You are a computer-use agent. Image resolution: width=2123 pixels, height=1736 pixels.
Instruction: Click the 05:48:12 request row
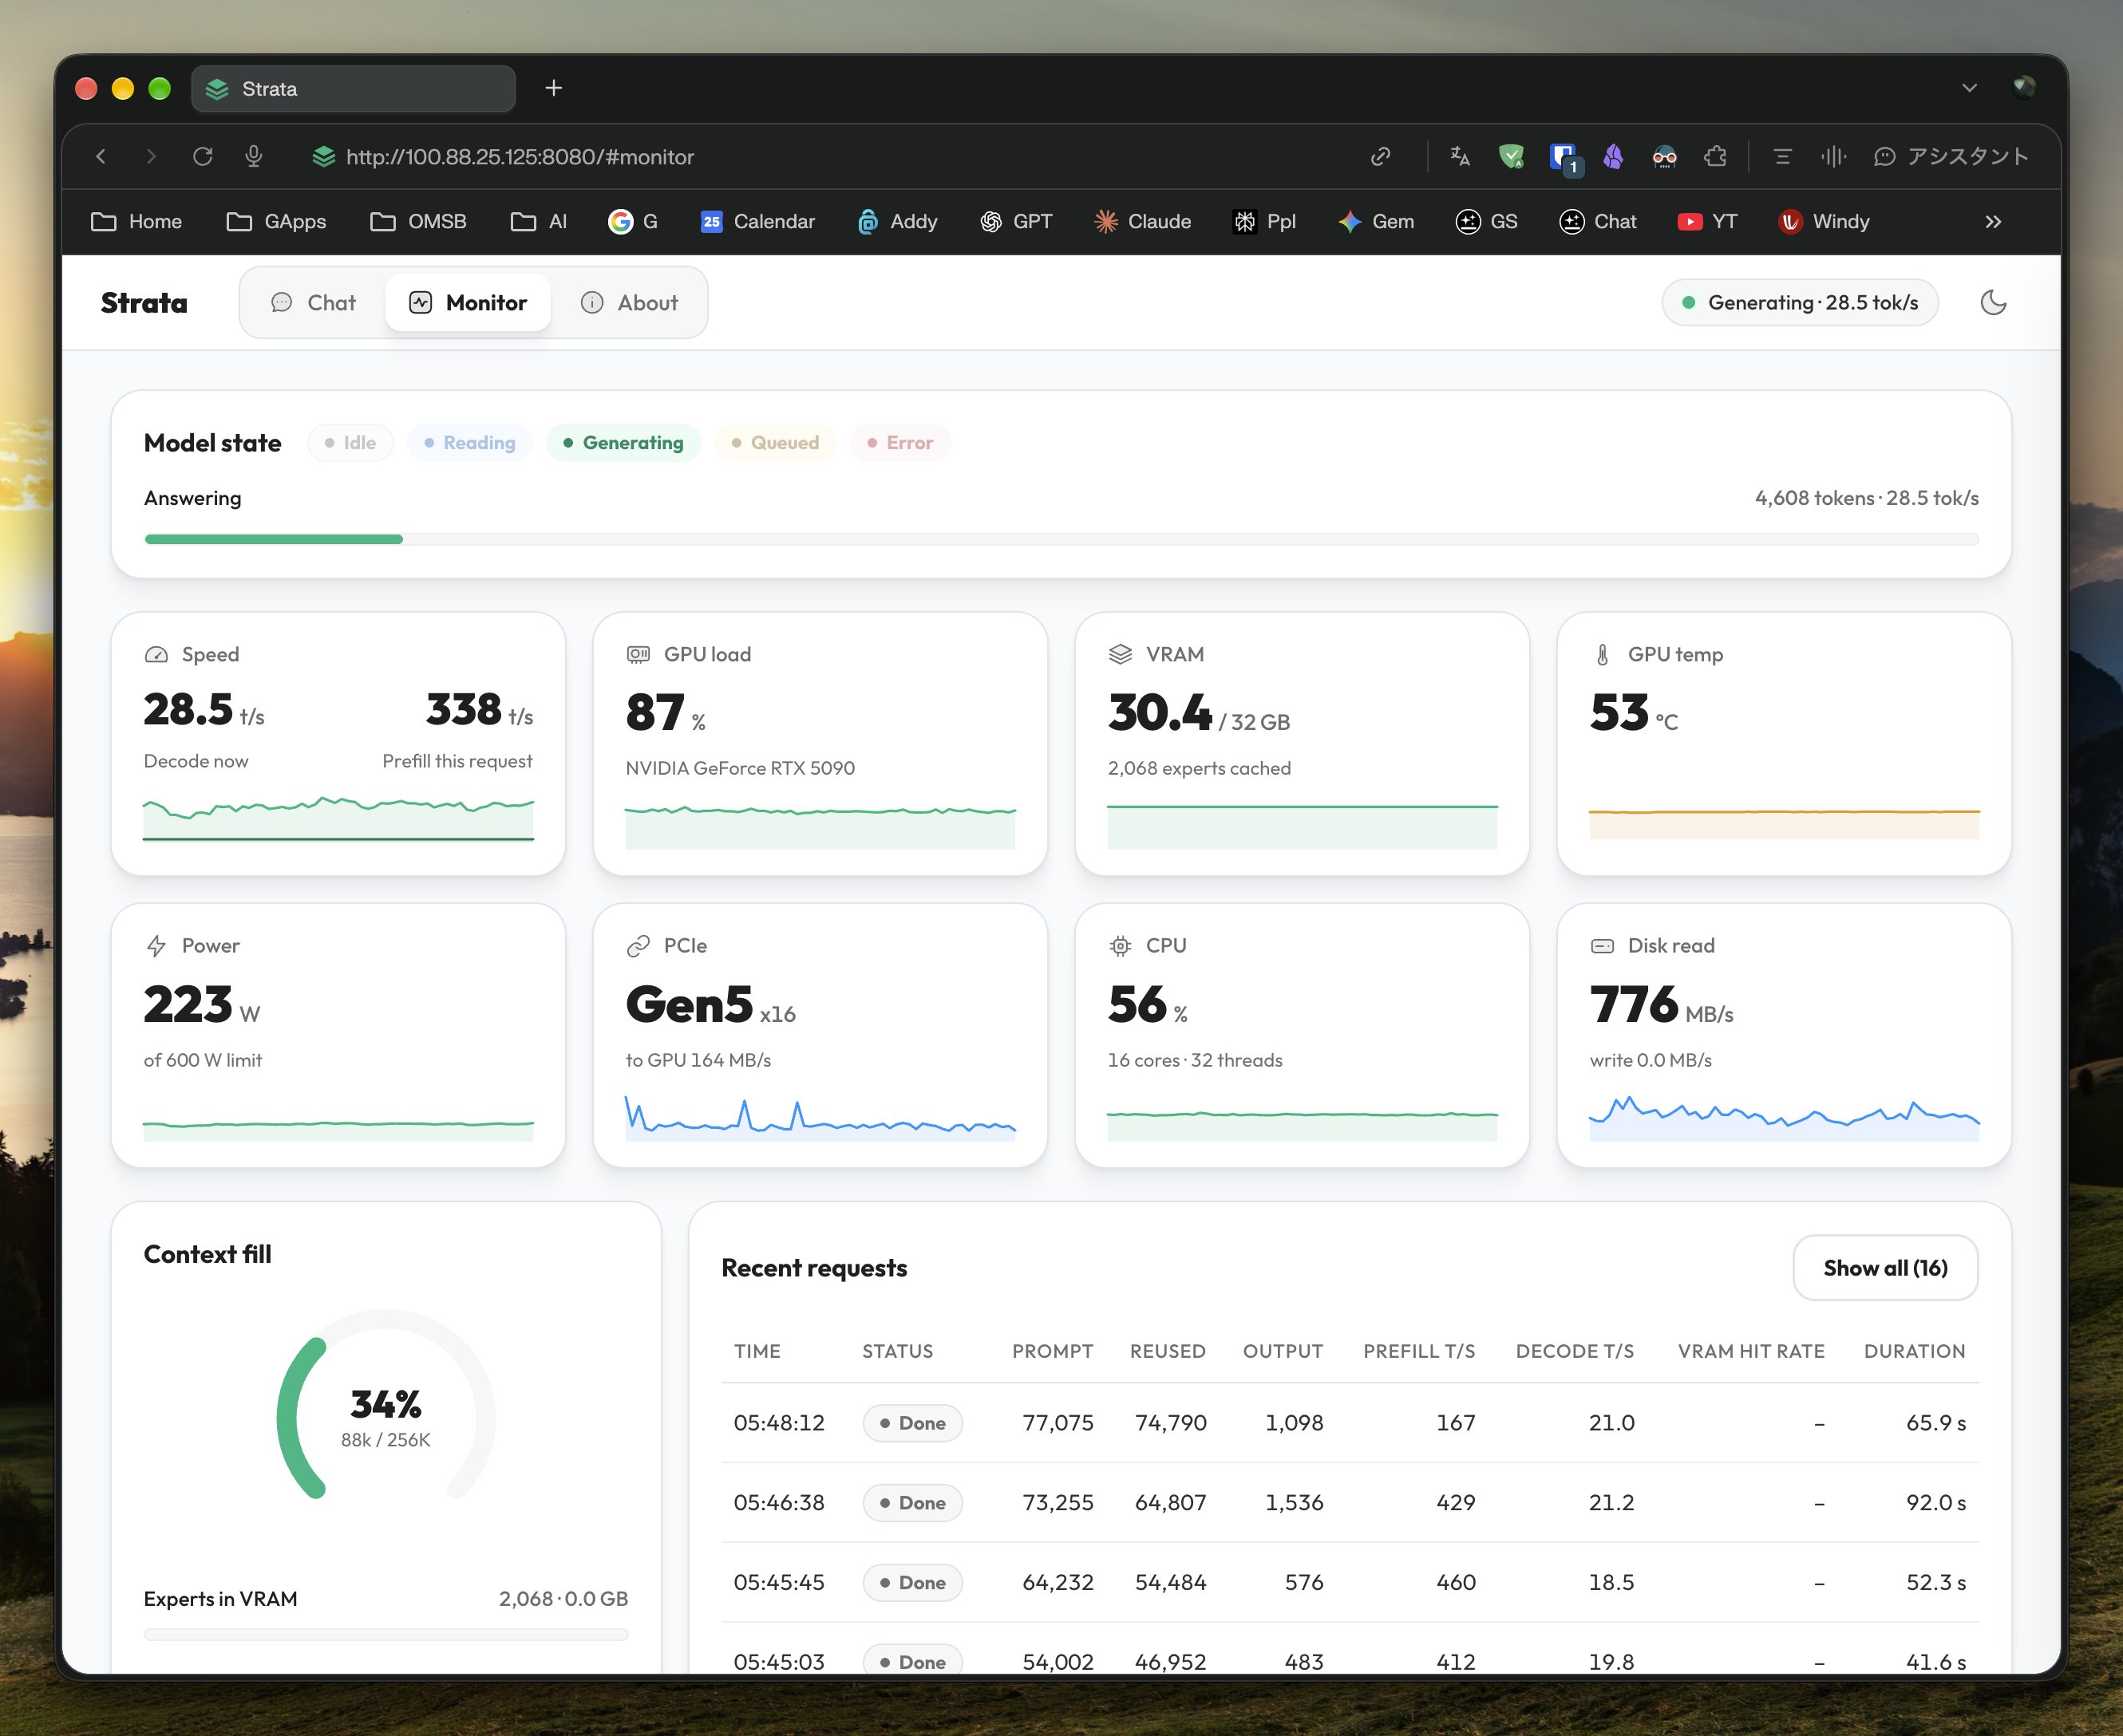[1350, 1422]
